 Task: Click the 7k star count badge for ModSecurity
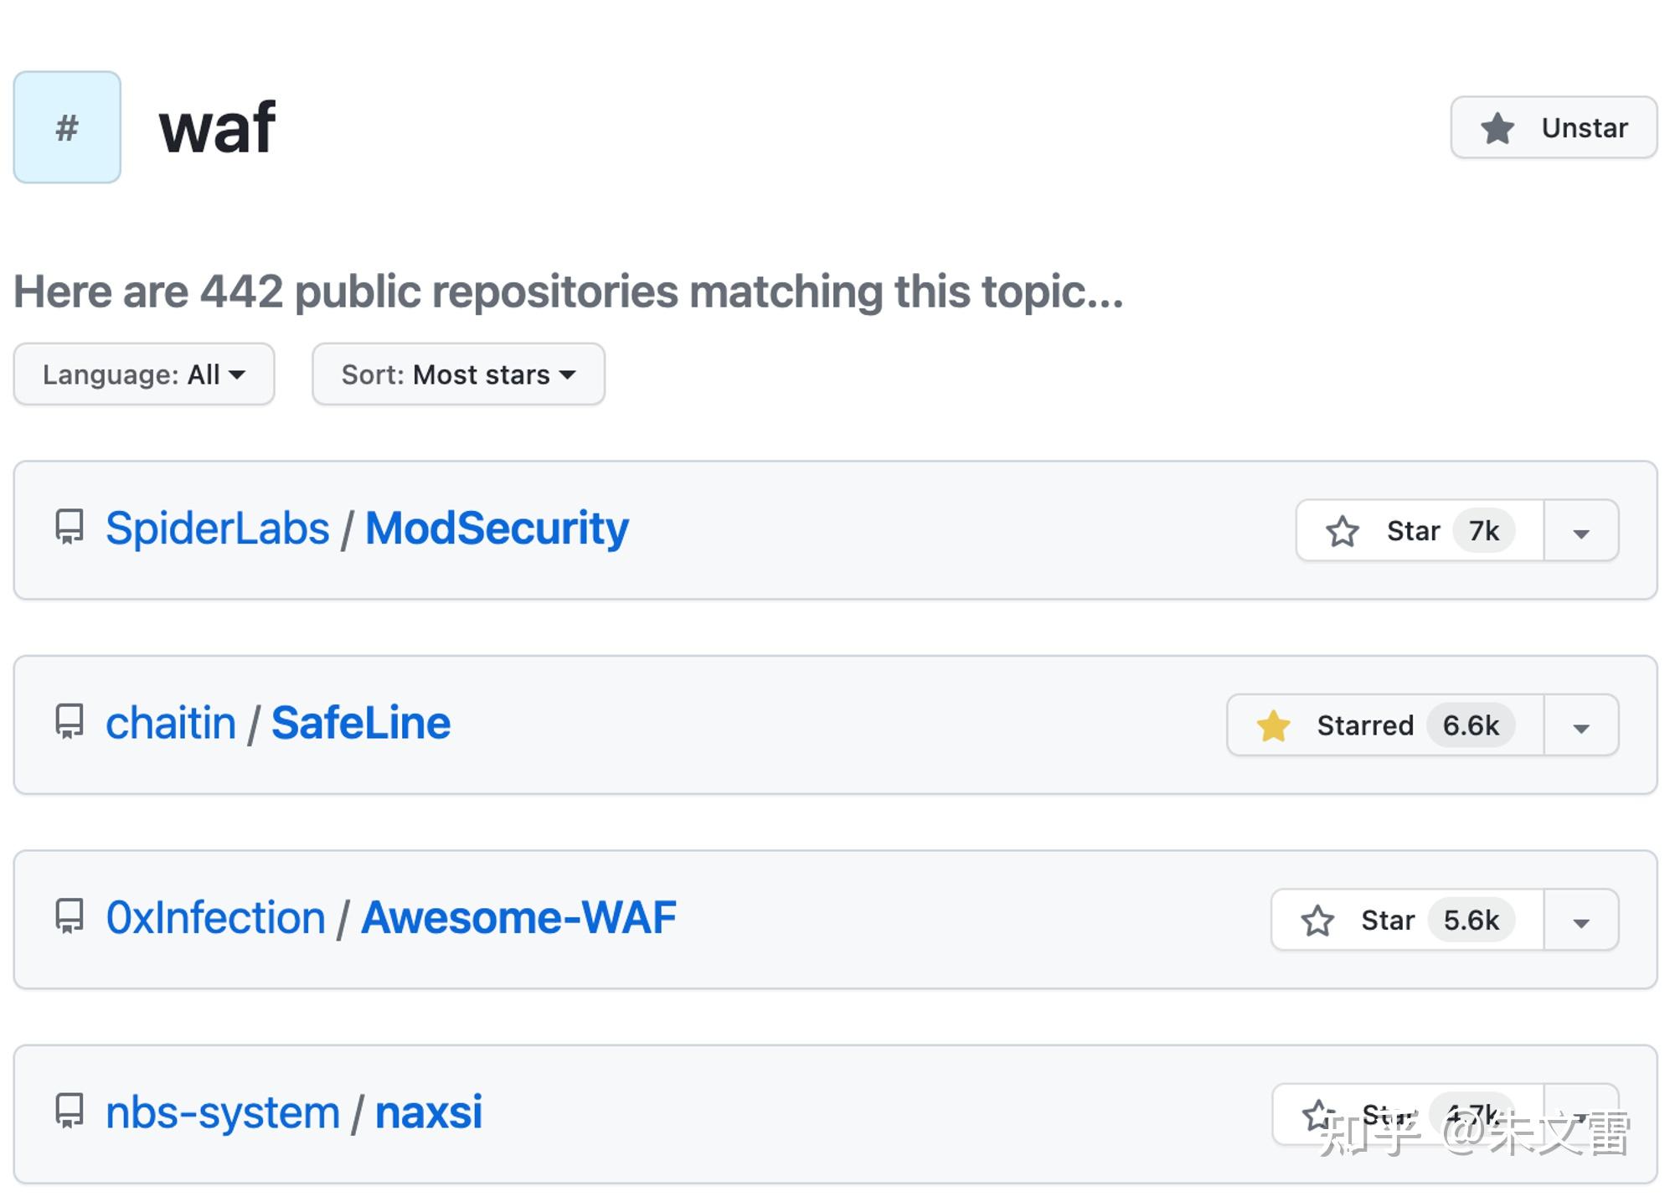[x=1482, y=530]
